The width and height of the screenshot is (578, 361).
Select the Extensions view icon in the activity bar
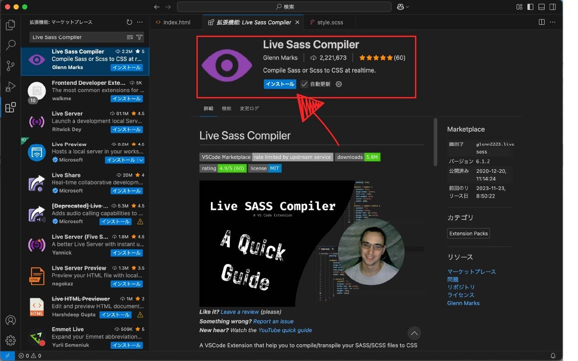coord(10,107)
